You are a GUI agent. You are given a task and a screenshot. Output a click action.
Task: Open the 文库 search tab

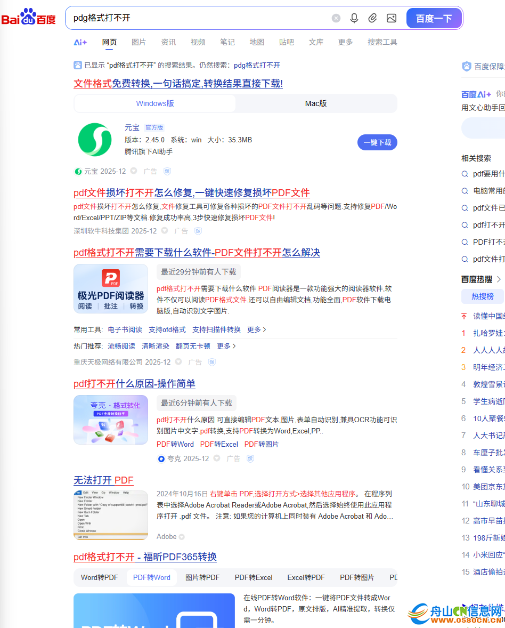(316, 42)
